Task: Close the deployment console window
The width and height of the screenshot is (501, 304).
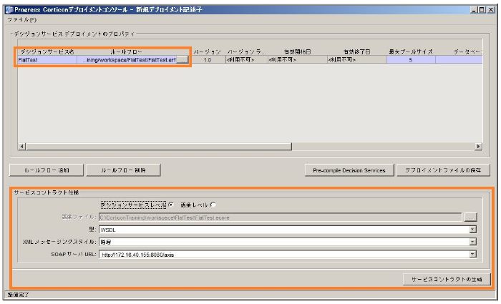Action: [x=490, y=10]
